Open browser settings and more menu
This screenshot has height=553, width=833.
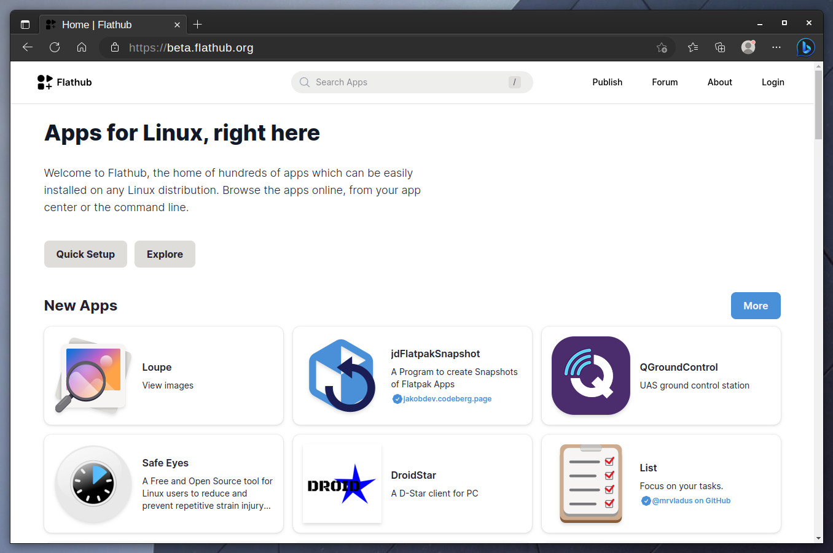coord(776,47)
